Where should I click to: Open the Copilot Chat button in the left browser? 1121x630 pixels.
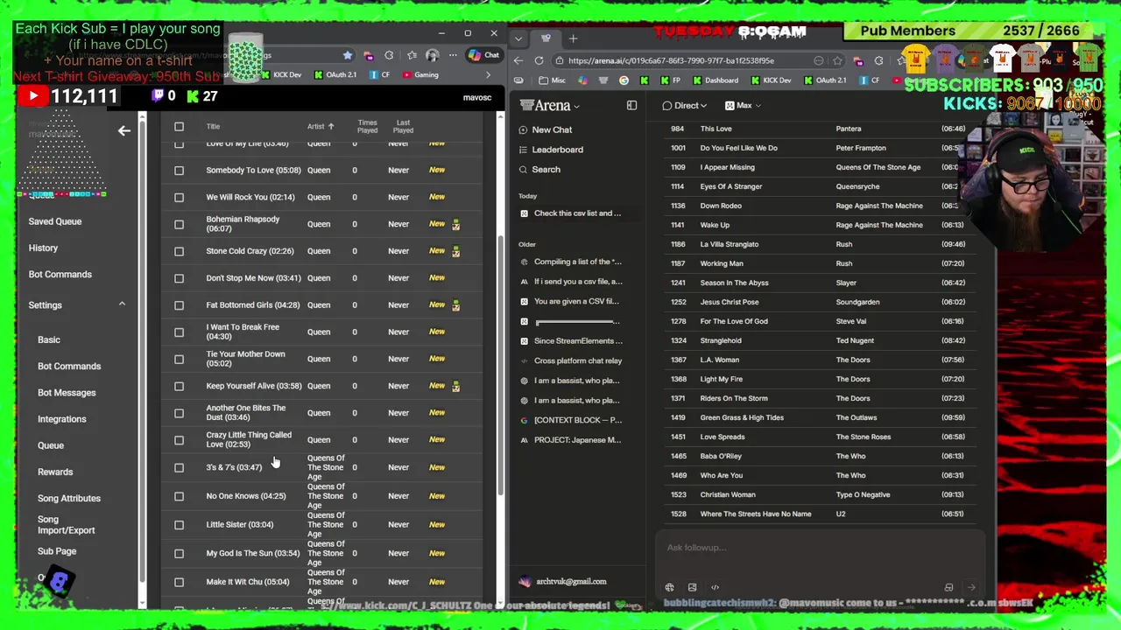[x=483, y=55]
